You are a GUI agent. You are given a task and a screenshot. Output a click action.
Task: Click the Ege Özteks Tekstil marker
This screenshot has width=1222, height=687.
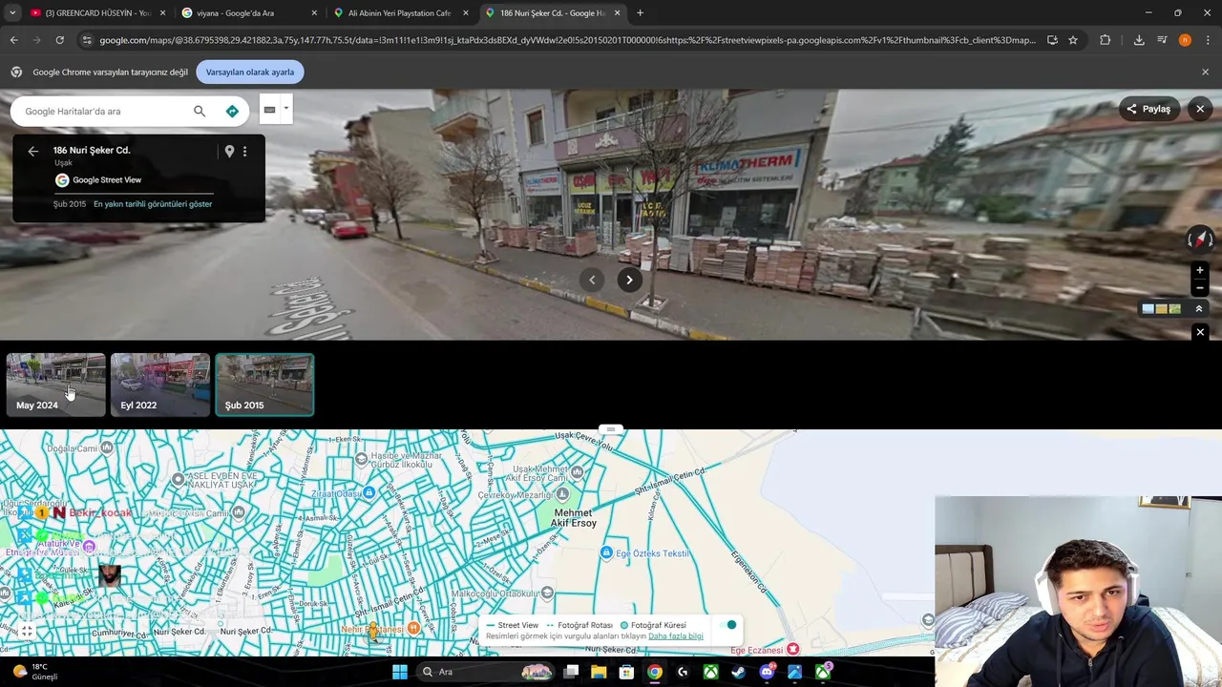click(606, 552)
